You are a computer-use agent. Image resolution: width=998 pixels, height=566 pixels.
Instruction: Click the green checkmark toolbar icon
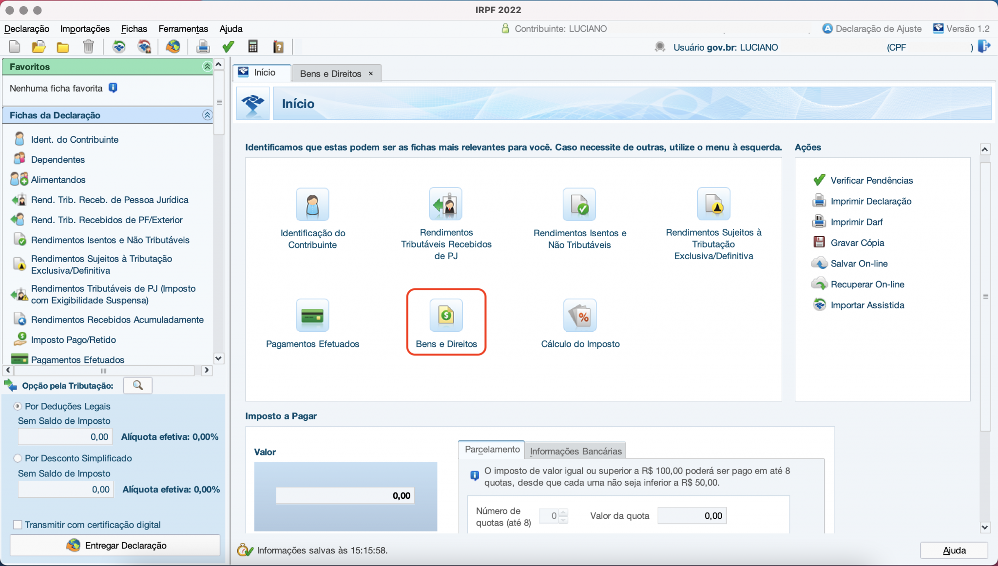[228, 47]
